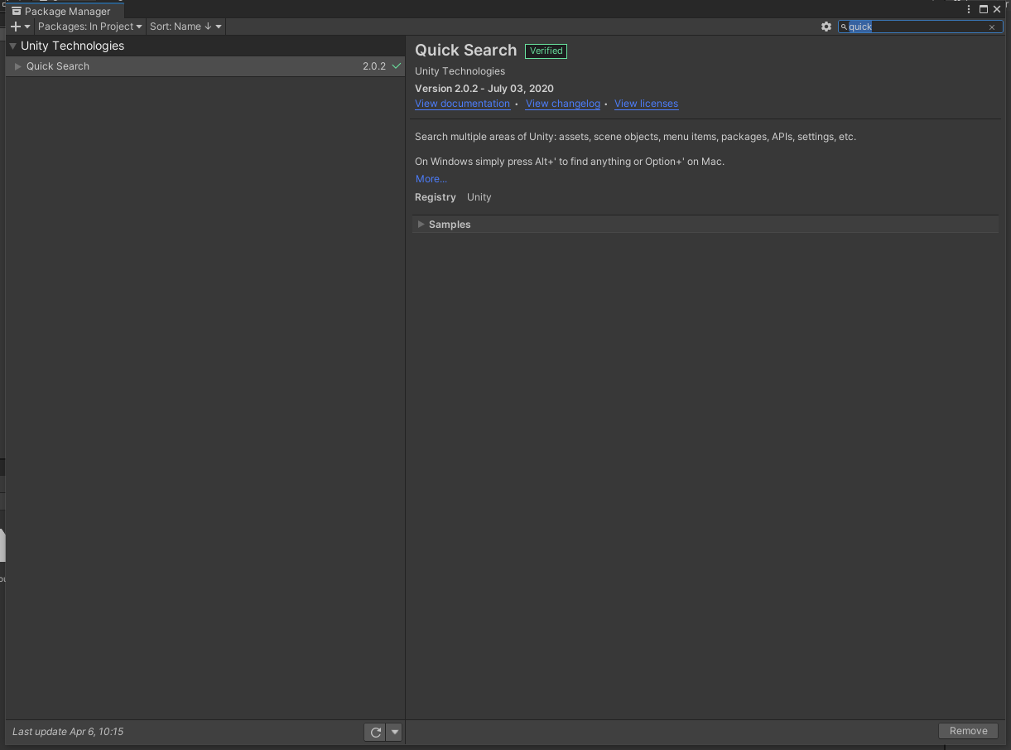Open the View licenses link

(x=646, y=104)
